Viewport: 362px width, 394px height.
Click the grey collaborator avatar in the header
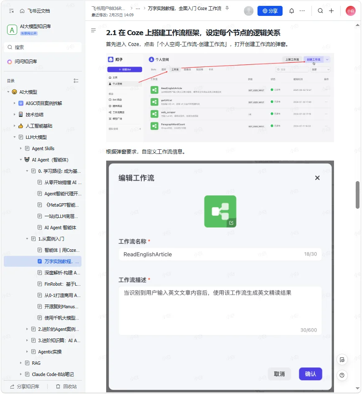[x=249, y=11]
